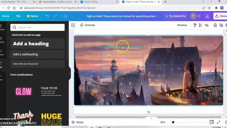Open the page grid view icon
This screenshot has width=227, height=128.
pos(211,122)
